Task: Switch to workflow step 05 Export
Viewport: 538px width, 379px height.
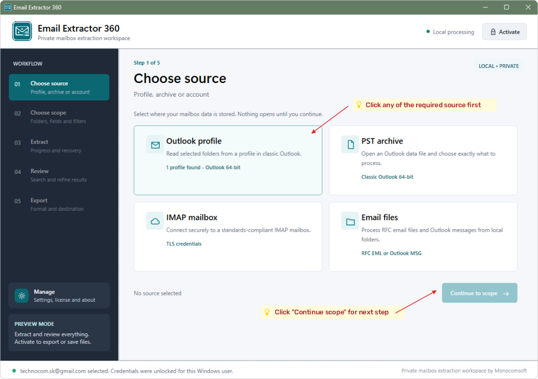Action: 59,204
